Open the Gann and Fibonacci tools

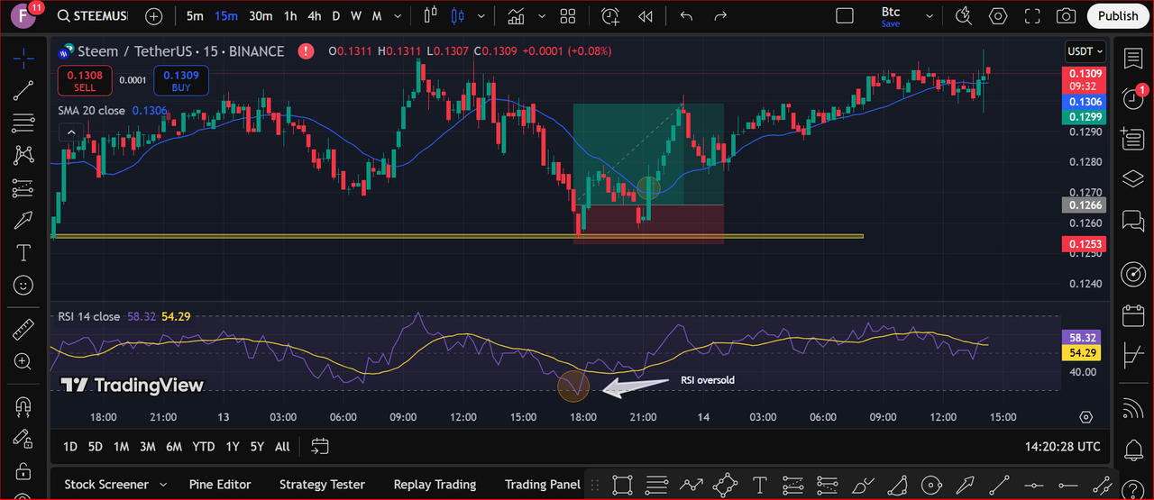tap(23, 123)
